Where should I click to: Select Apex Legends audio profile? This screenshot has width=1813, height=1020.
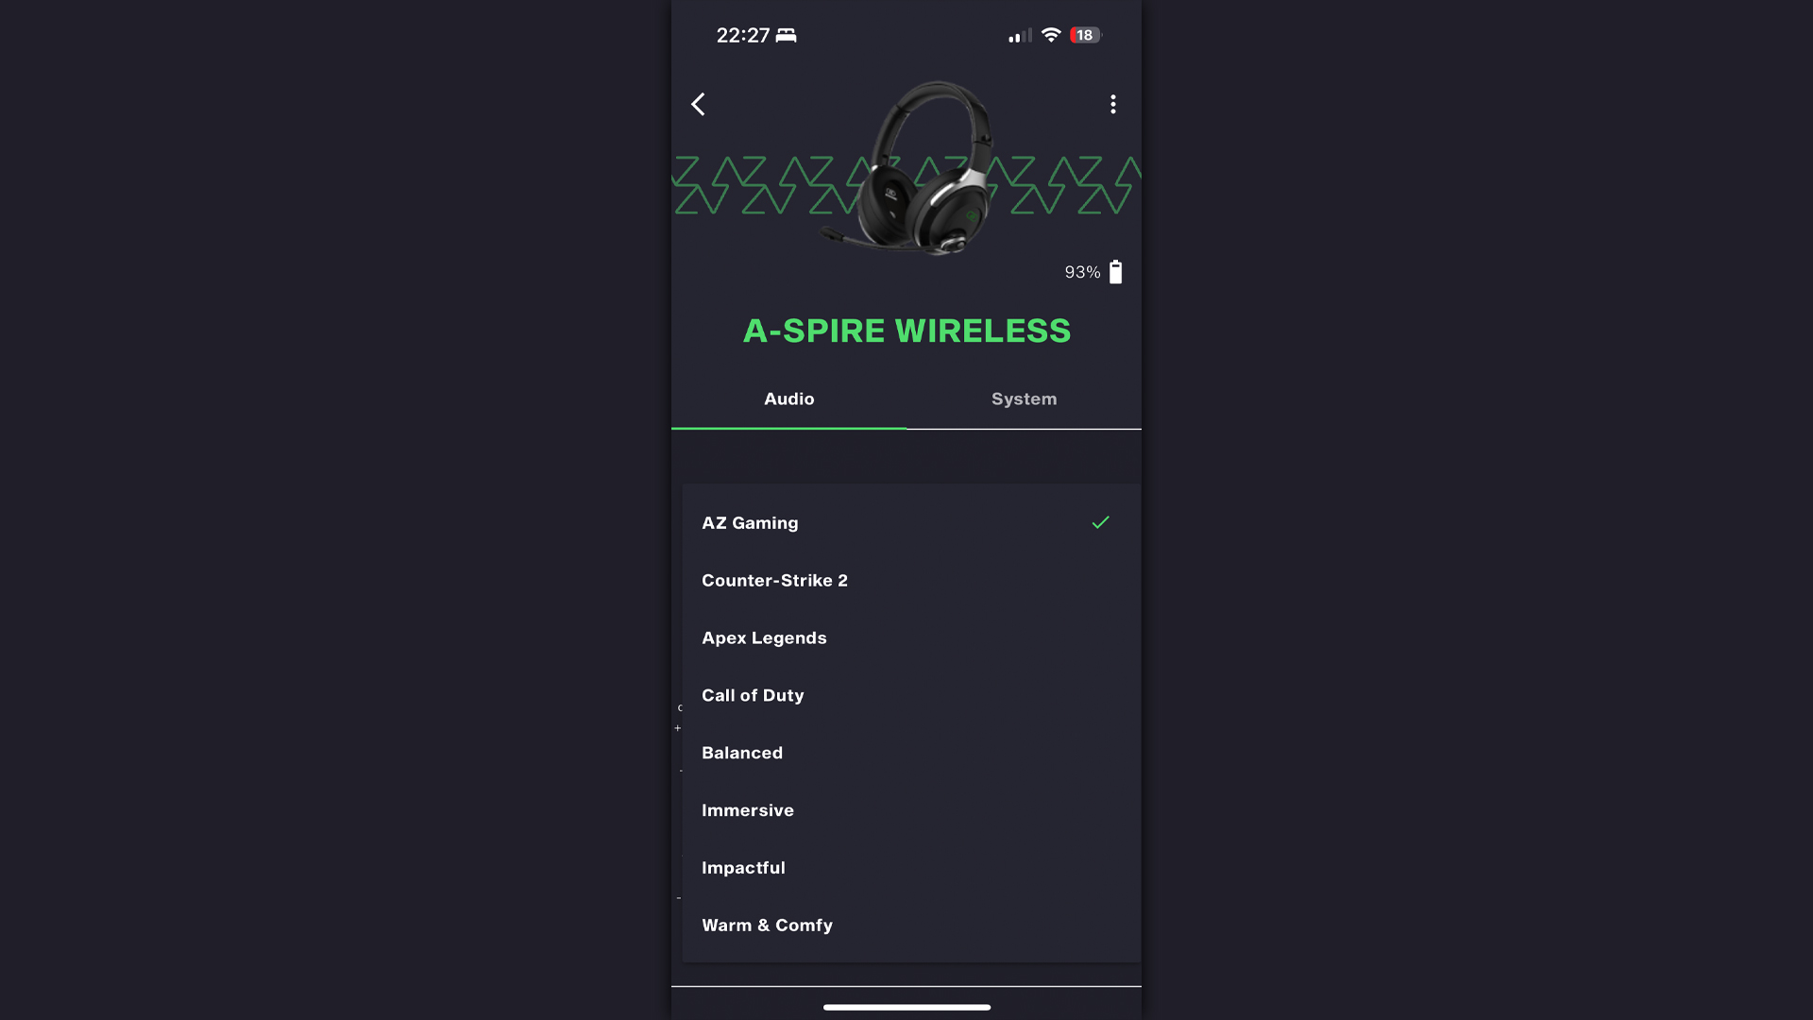(x=765, y=637)
